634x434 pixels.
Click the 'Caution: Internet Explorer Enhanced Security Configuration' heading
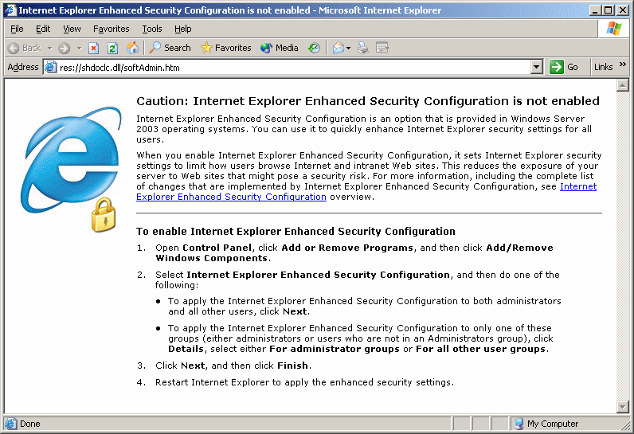[x=367, y=101]
